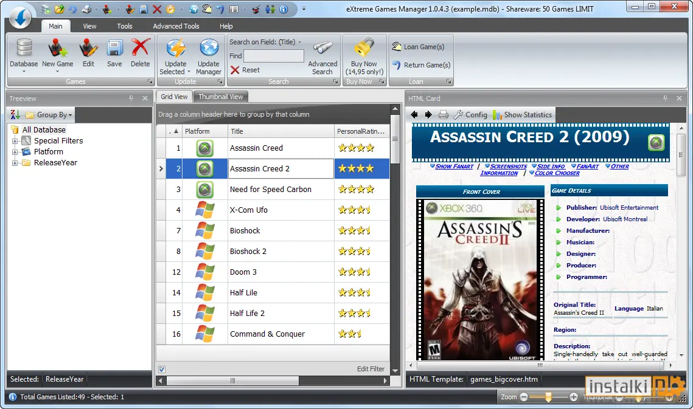The height and width of the screenshot is (409, 693).
Task: Expand the Platform tree node
Action: [15, 152]
